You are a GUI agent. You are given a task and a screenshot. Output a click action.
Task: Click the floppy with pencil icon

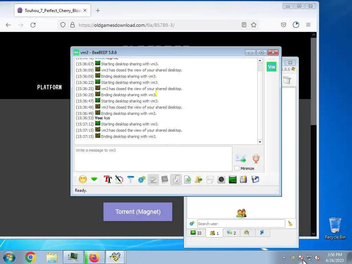(244, 179)
